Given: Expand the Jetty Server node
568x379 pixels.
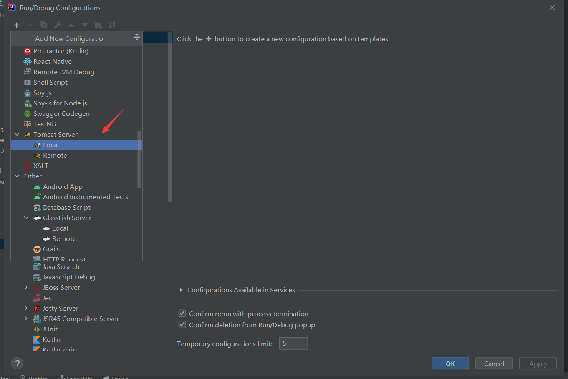Looking at the screenshot, I should [26, 308].
